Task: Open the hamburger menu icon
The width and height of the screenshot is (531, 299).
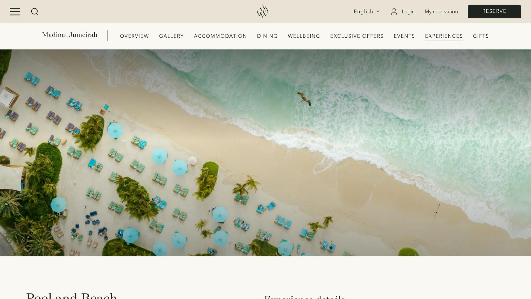Action: tap(15, 12)
